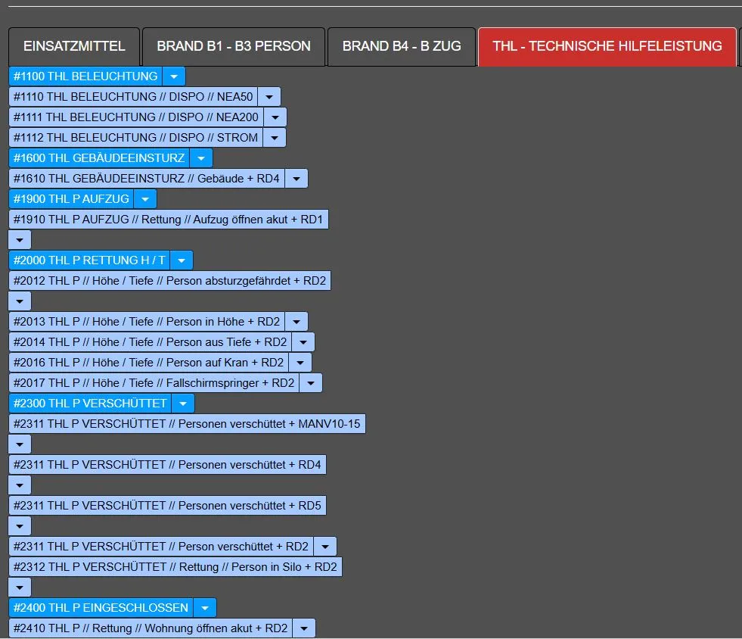Click the THL - TECHNISCHE HILFELEISTUNG tab
Screen dimensions: 742x639
click(607, 46)
